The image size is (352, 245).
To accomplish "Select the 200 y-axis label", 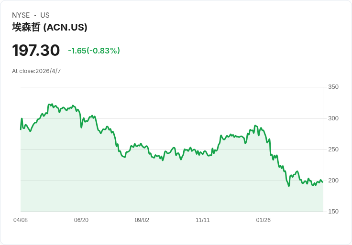I will [333, 181].
